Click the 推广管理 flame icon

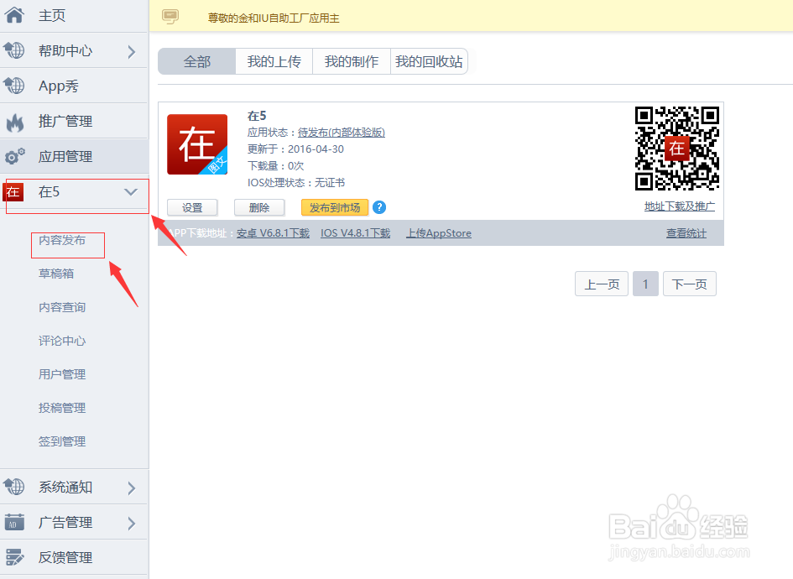click(x=14, y=121)
